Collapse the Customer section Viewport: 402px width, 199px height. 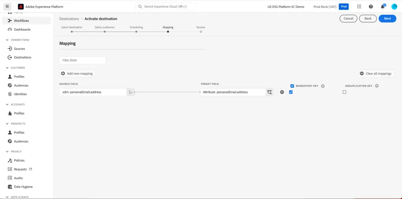pos(7,68)
